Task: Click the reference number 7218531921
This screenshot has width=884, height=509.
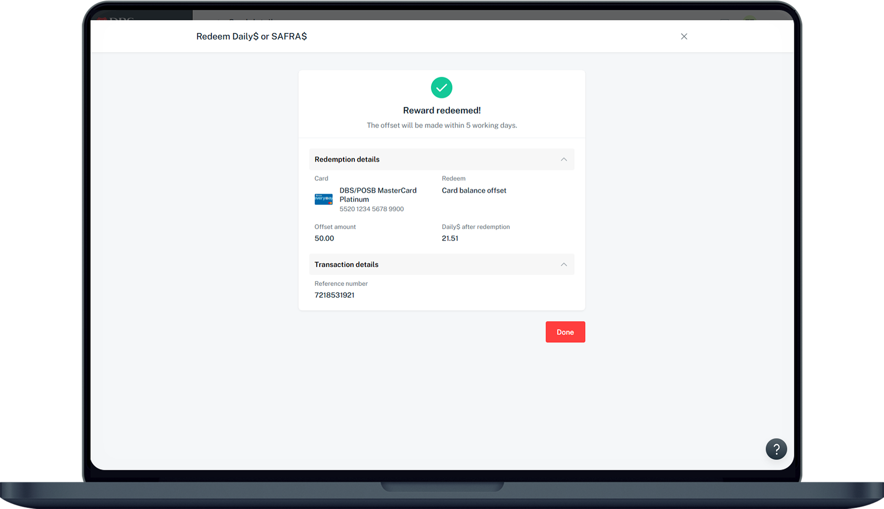Action: click(334, 295)
